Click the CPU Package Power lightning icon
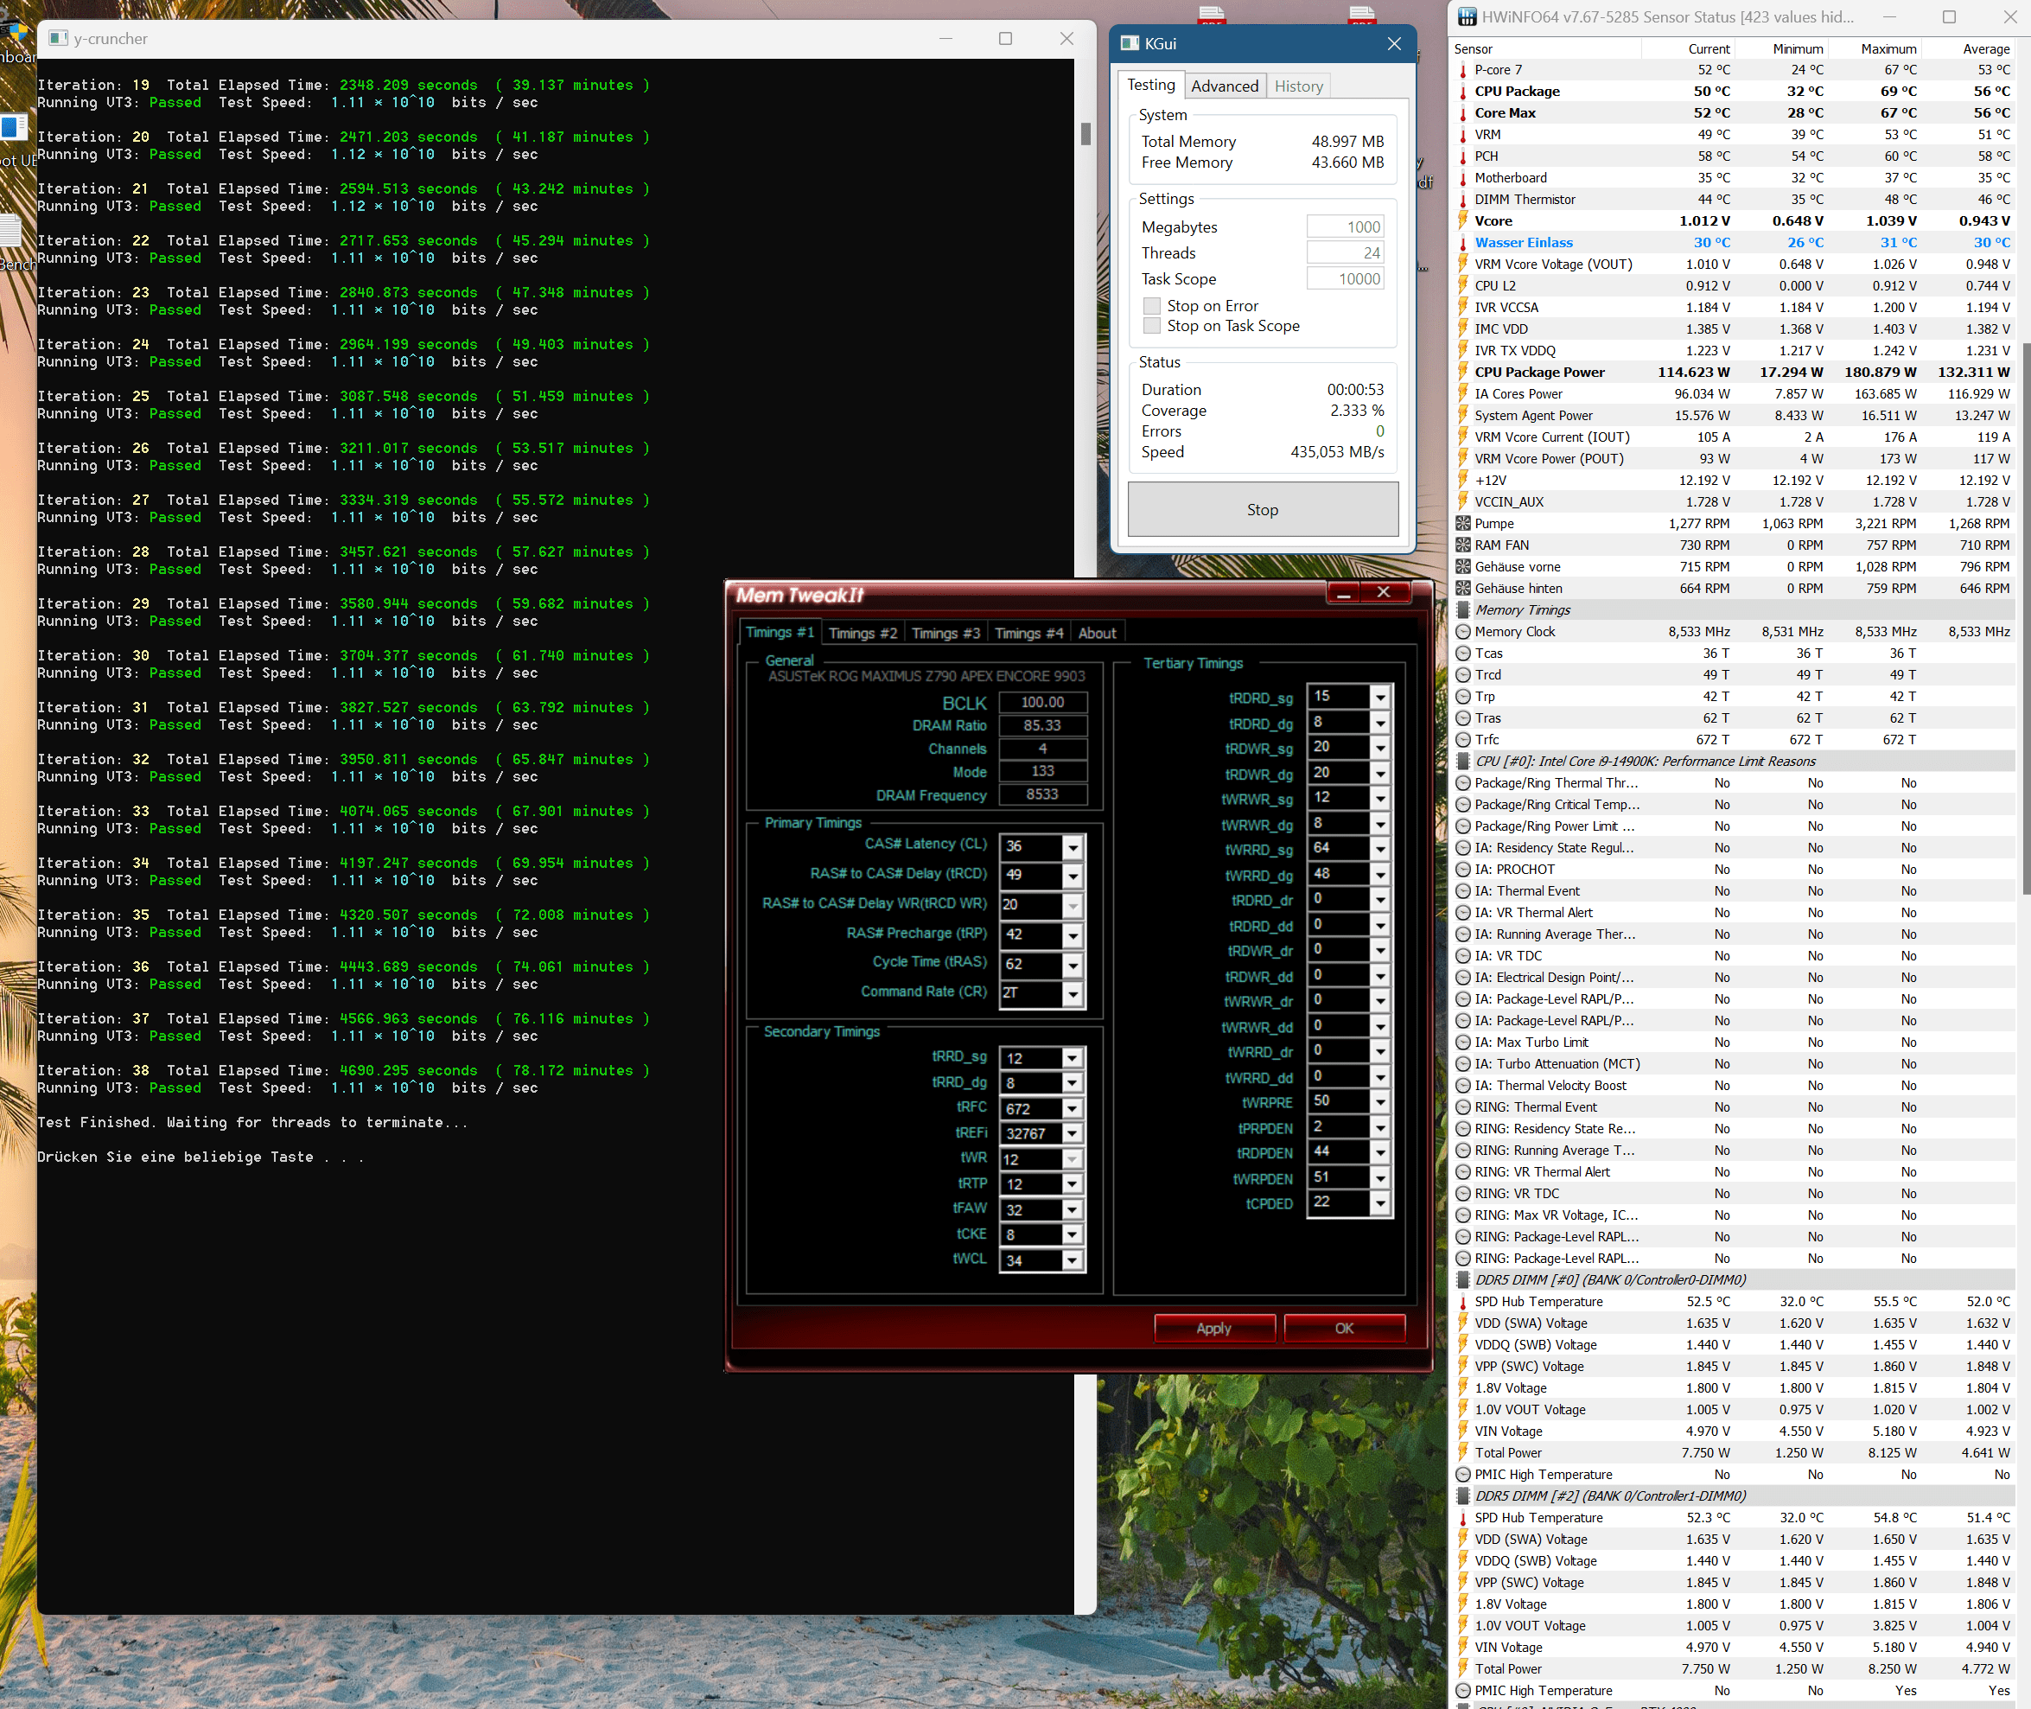This screenshot has width=2031, height=1709. [x=1463, y=372]
